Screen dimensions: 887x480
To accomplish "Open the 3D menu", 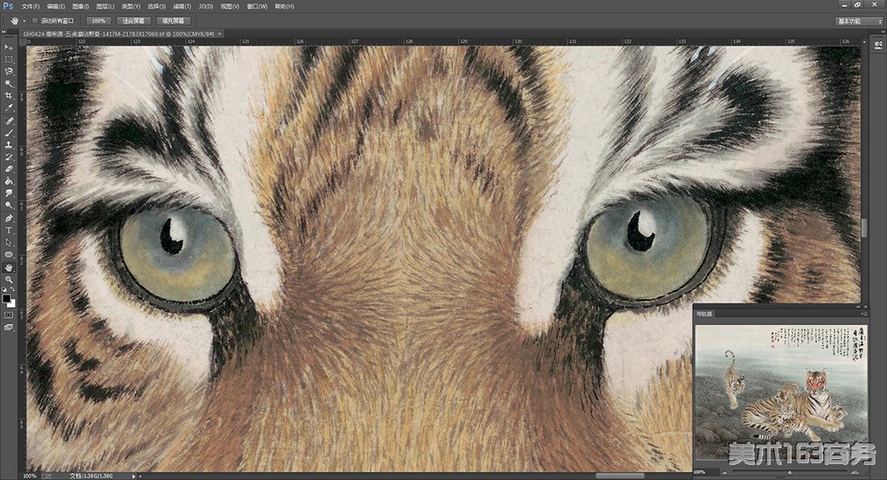I will (x=205, y=6).
